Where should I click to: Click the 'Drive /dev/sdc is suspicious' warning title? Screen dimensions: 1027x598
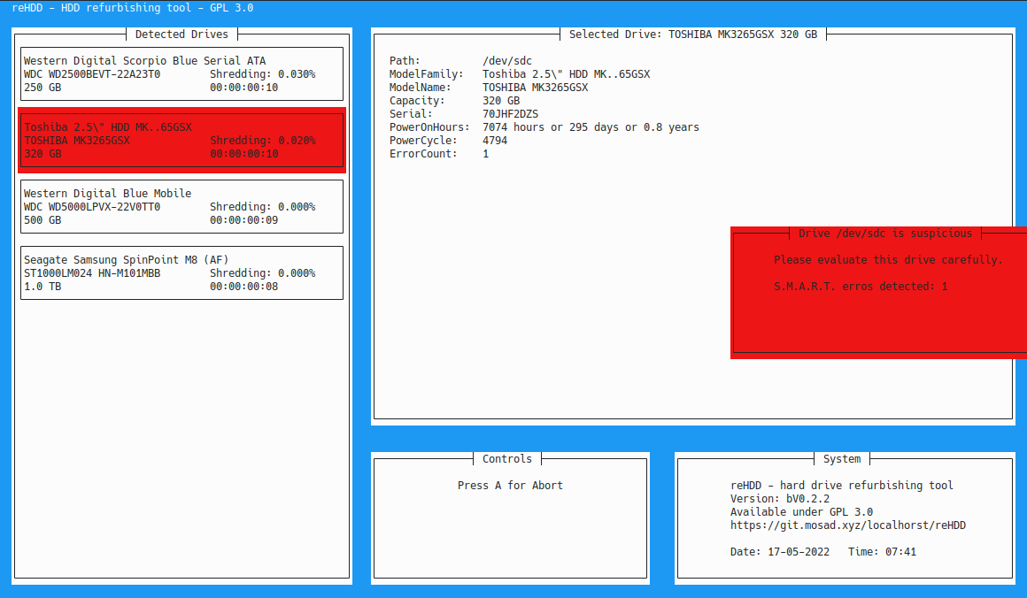point(885,234)
